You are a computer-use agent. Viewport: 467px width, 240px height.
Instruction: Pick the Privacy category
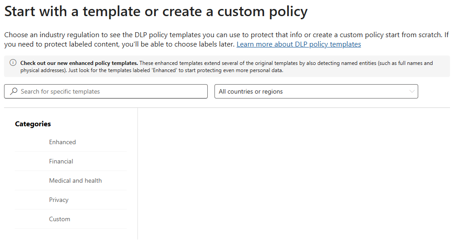point(59,200)
